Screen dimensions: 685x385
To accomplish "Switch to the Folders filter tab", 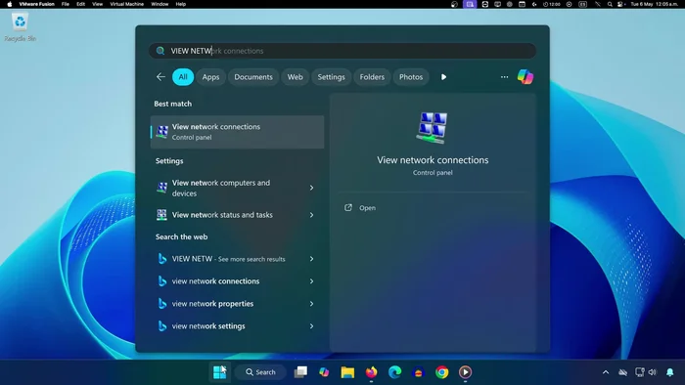I will click(x=372, y=77).
